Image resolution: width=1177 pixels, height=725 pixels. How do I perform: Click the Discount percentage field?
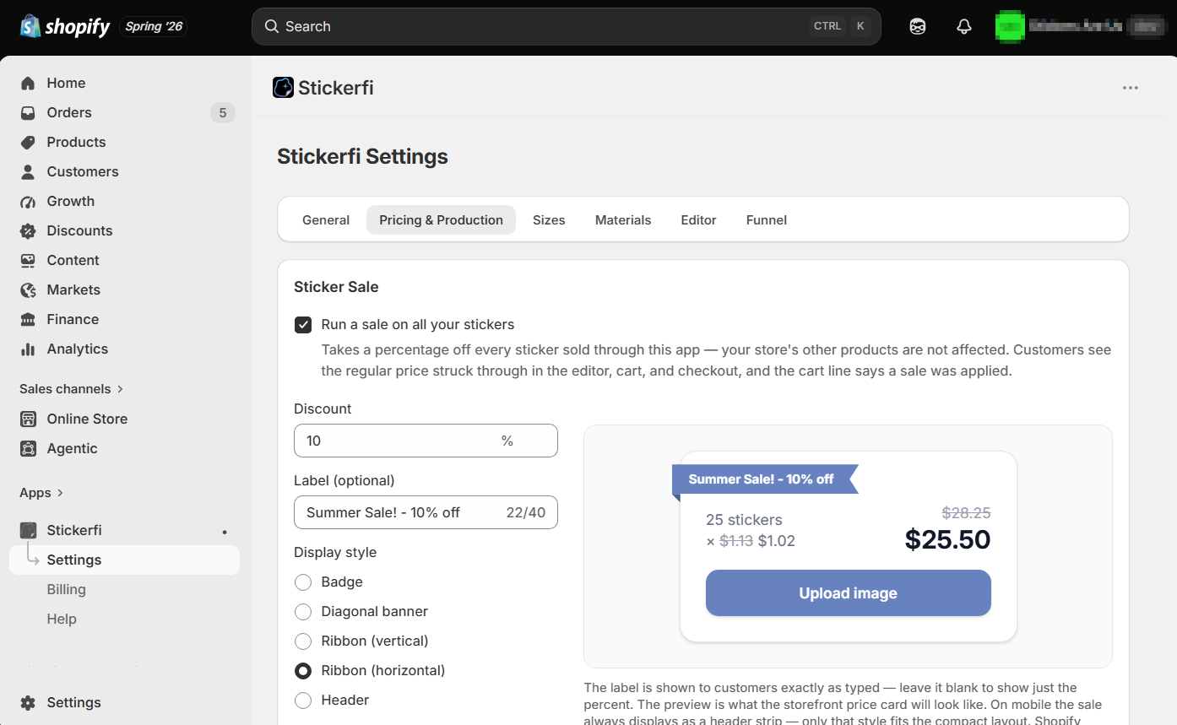click(426, 441)
